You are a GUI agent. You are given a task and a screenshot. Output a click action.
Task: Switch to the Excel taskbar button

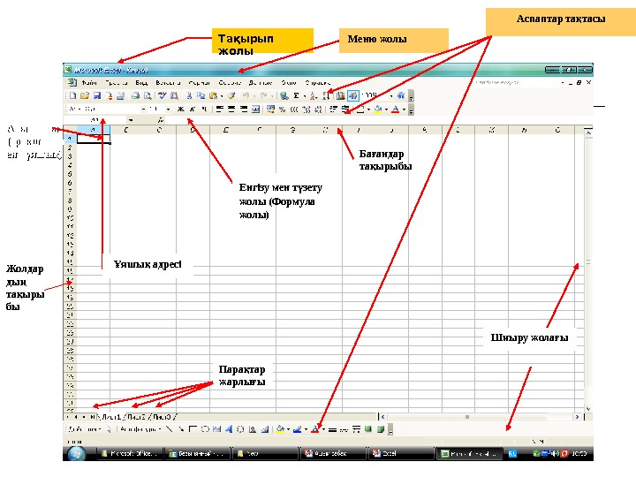point(401,453)
